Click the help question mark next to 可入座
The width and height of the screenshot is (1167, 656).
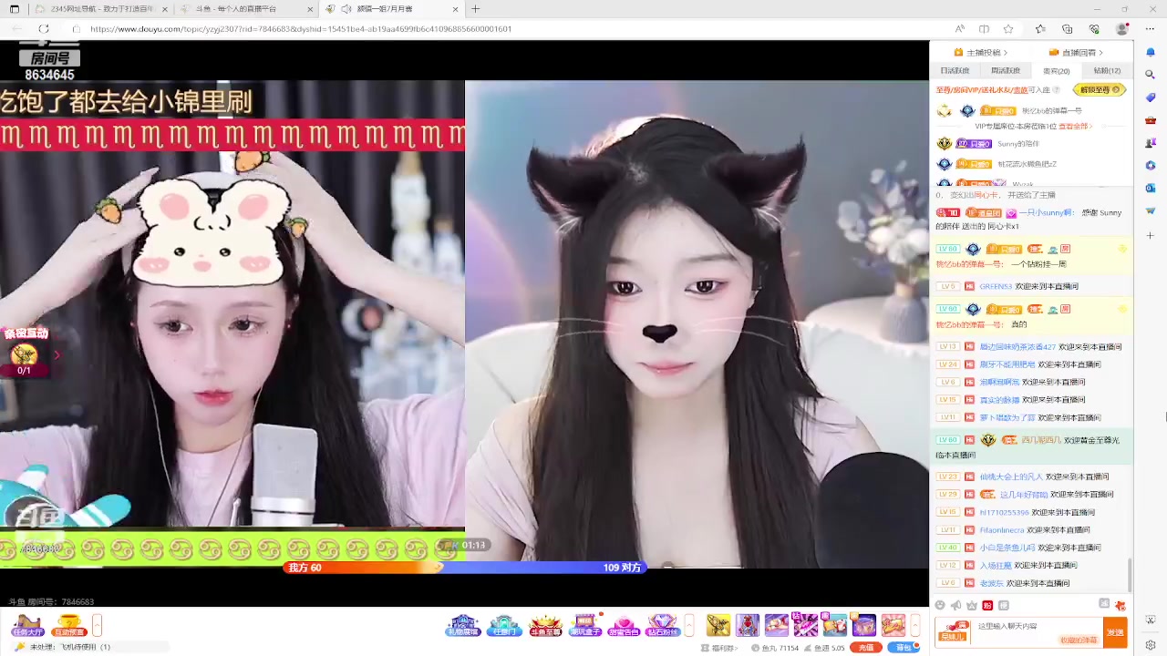(x=1057, y=90)
